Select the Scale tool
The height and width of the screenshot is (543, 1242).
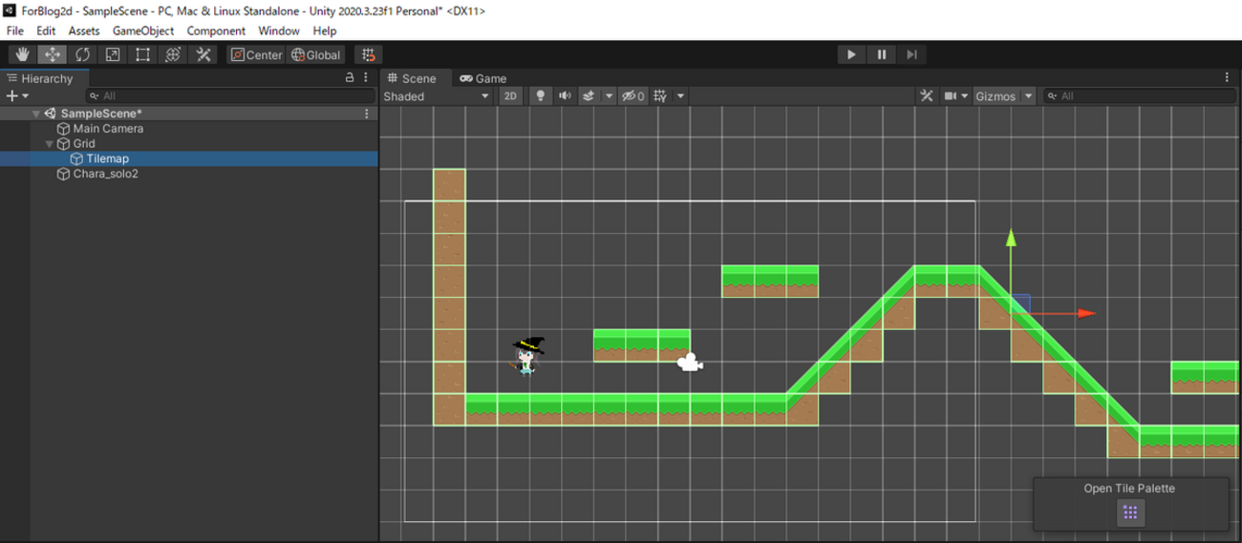tap(113, 54)
